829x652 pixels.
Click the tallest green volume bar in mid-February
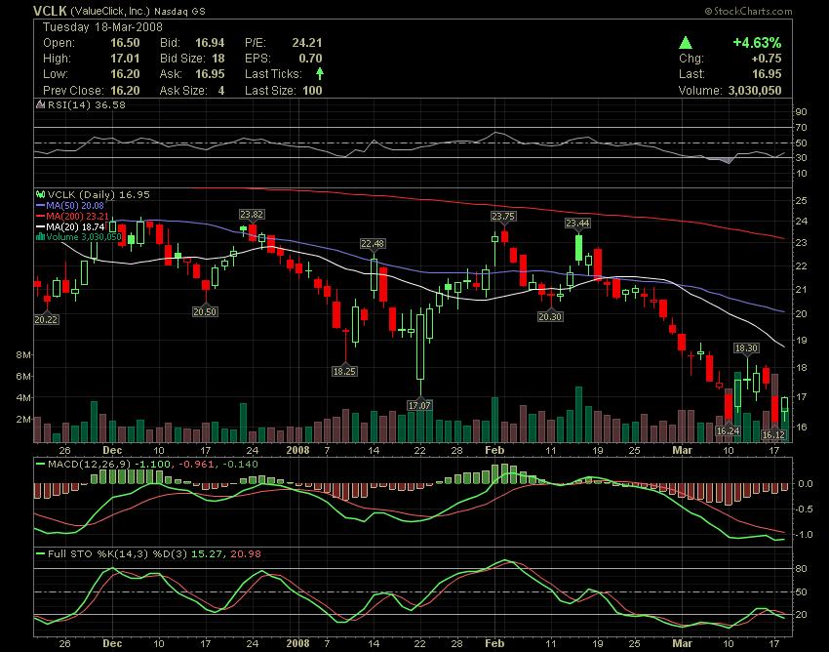578,415
